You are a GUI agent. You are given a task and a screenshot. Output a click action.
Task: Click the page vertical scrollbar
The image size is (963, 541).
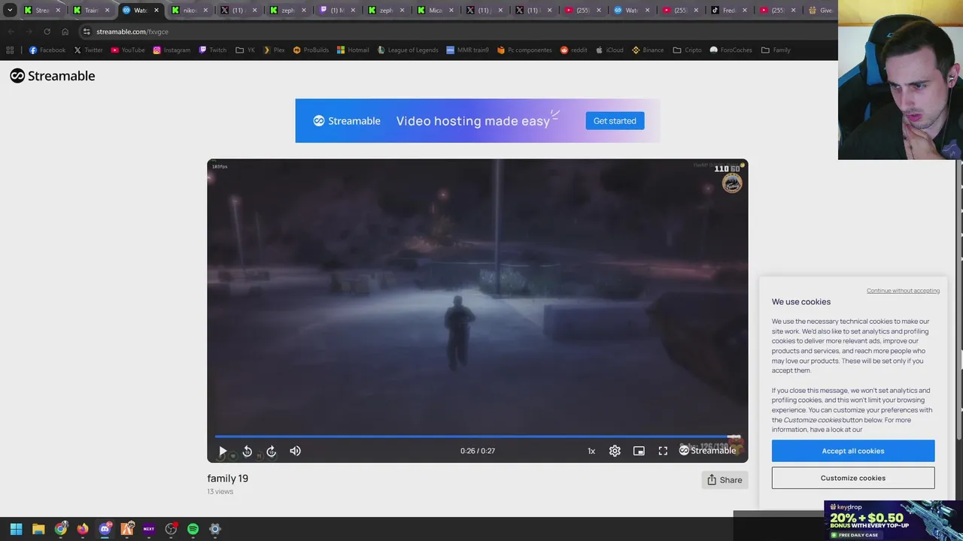click(959, 301)
